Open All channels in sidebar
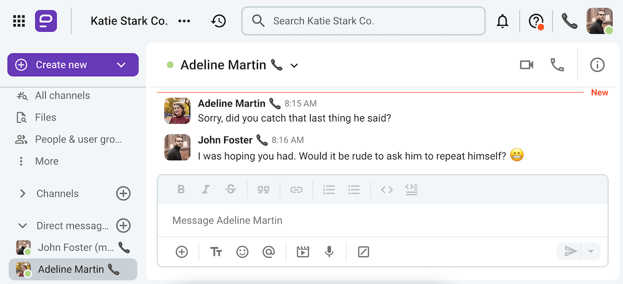623x284 pixels. pos(62,96)
